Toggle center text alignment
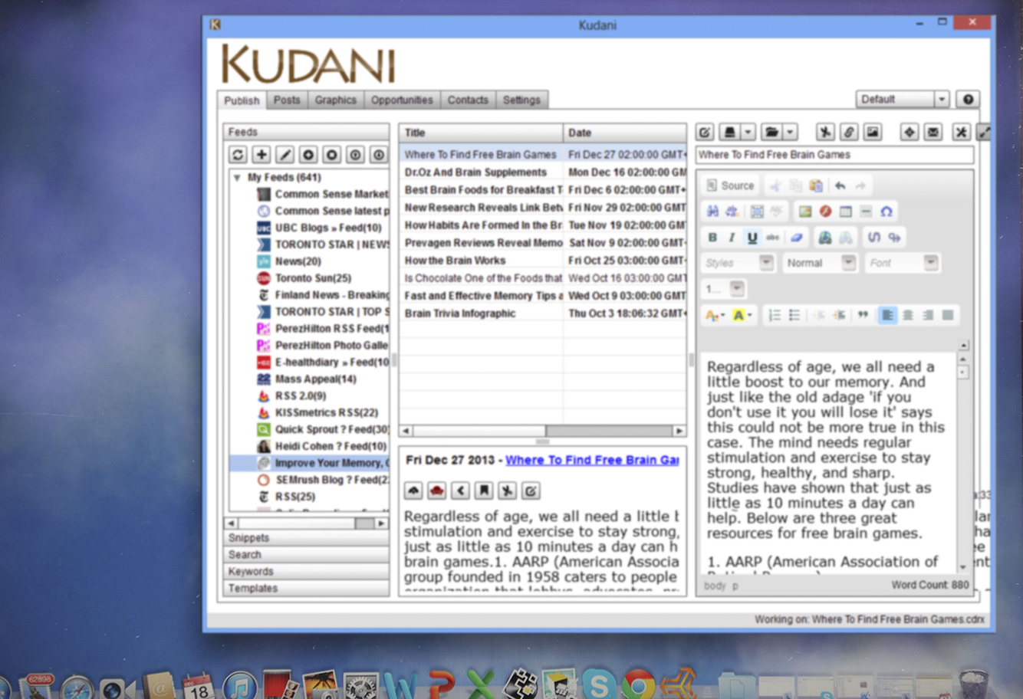 [x=908, y=315]
